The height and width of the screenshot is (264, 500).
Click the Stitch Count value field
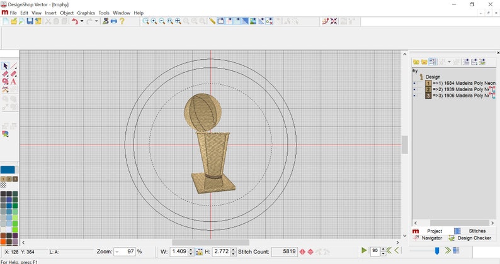(x=285, y=252)
